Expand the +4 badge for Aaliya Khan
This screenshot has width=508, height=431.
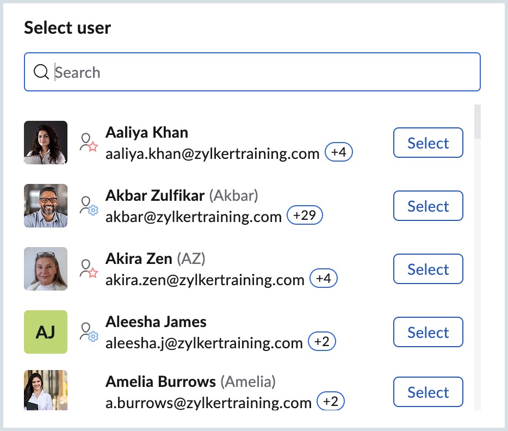click(338, 153)
